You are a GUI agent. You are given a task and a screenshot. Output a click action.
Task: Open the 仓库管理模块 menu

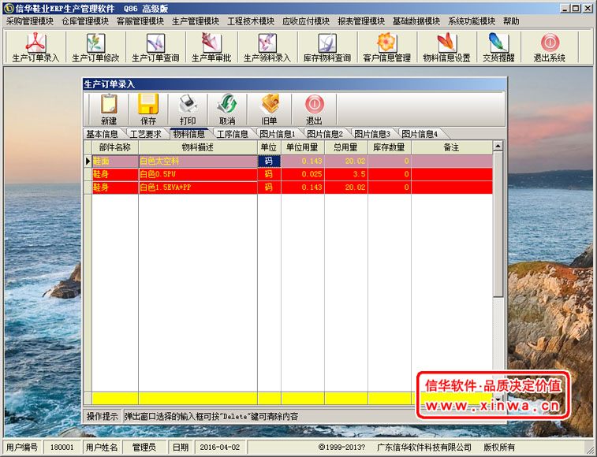click(85, 21)
